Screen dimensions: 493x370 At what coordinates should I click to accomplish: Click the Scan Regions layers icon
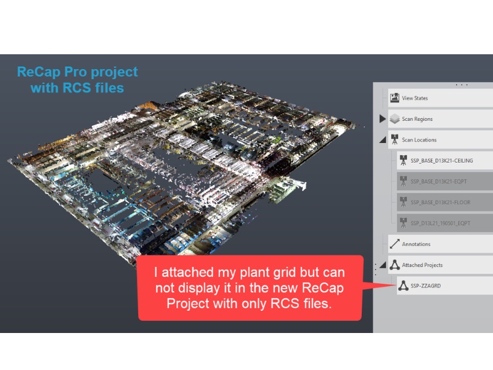[394, 119]
